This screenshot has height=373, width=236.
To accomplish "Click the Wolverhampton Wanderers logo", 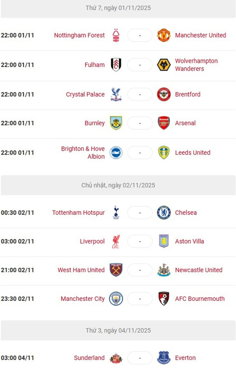I will [x=164, y=65].
